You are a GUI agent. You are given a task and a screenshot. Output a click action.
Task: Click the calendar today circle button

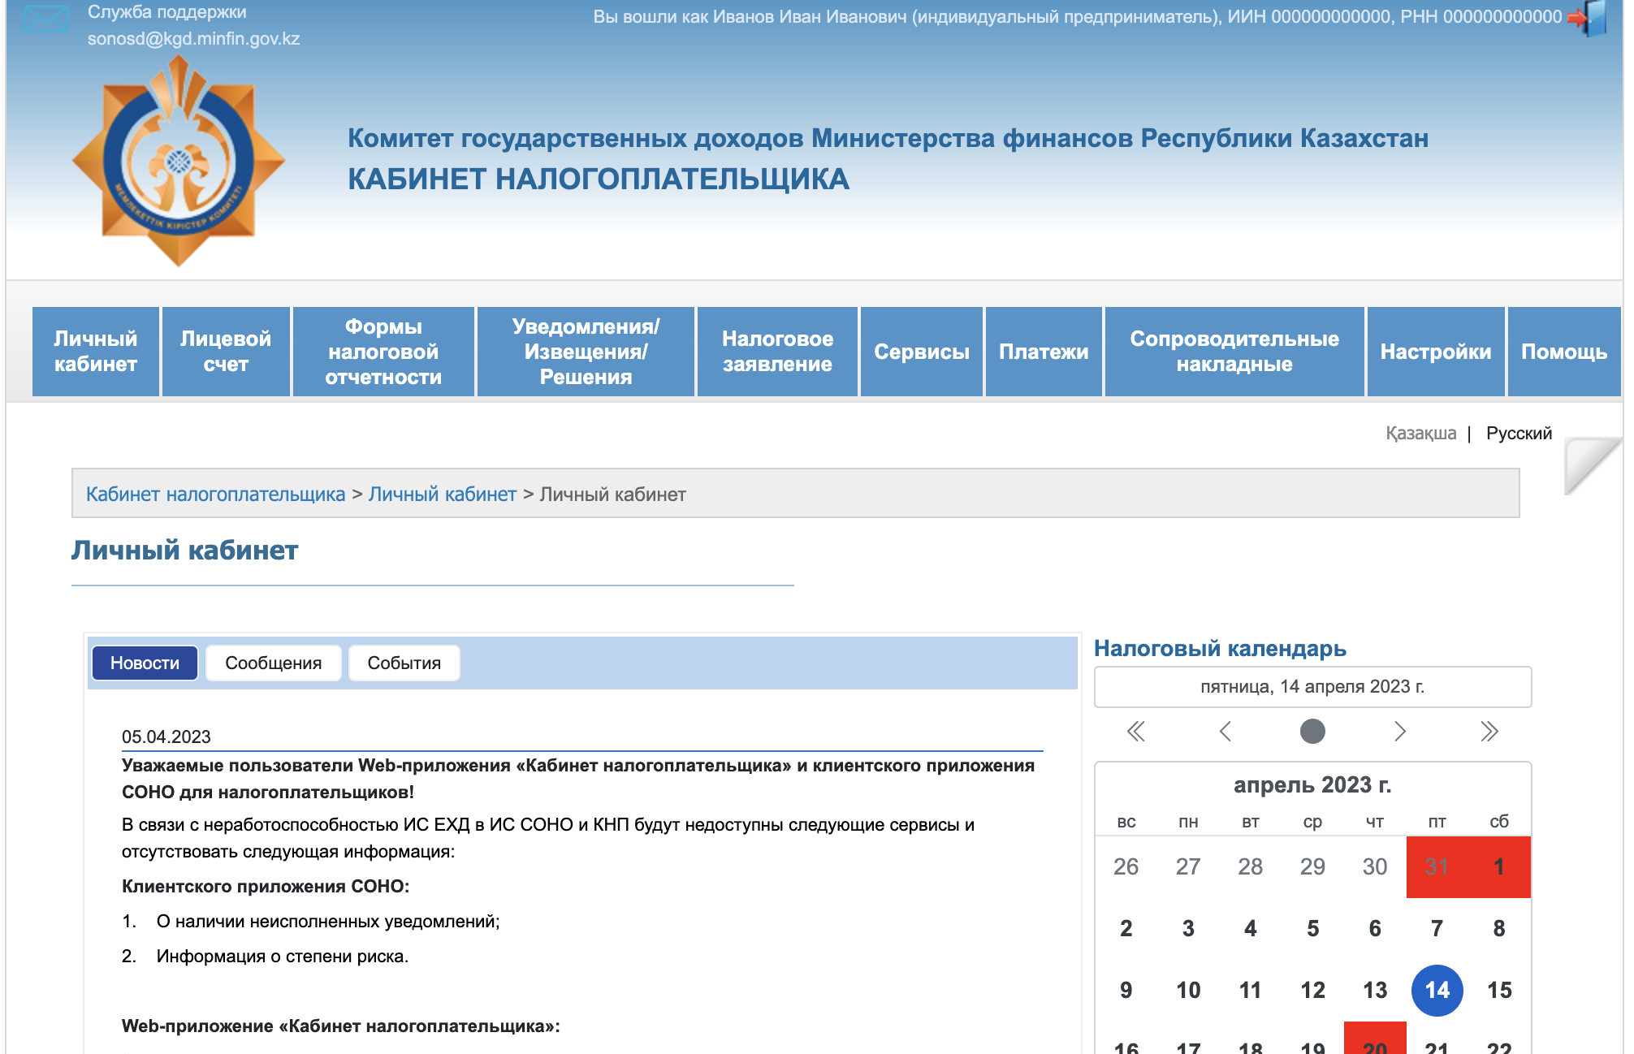(1312, 732)
